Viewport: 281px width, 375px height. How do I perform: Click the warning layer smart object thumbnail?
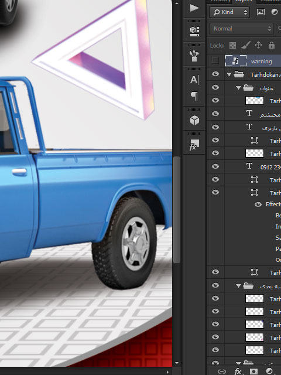(235, 61)
